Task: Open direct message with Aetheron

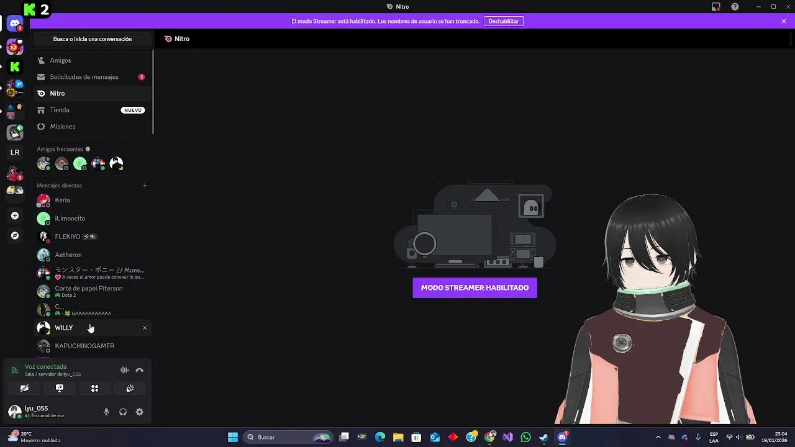Action: point(93,255)
